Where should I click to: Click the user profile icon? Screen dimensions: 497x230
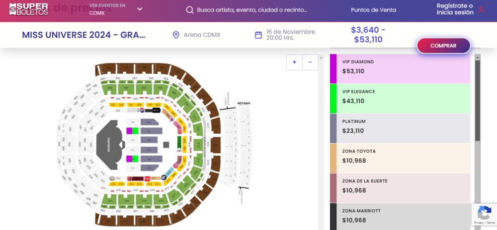481,10
